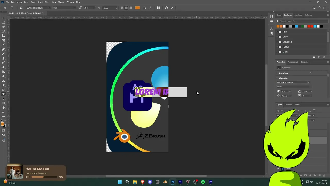This screenshot has width=330, height=186.
Task: Select the Eyedropper tool
Action: [x=3, y=45]
